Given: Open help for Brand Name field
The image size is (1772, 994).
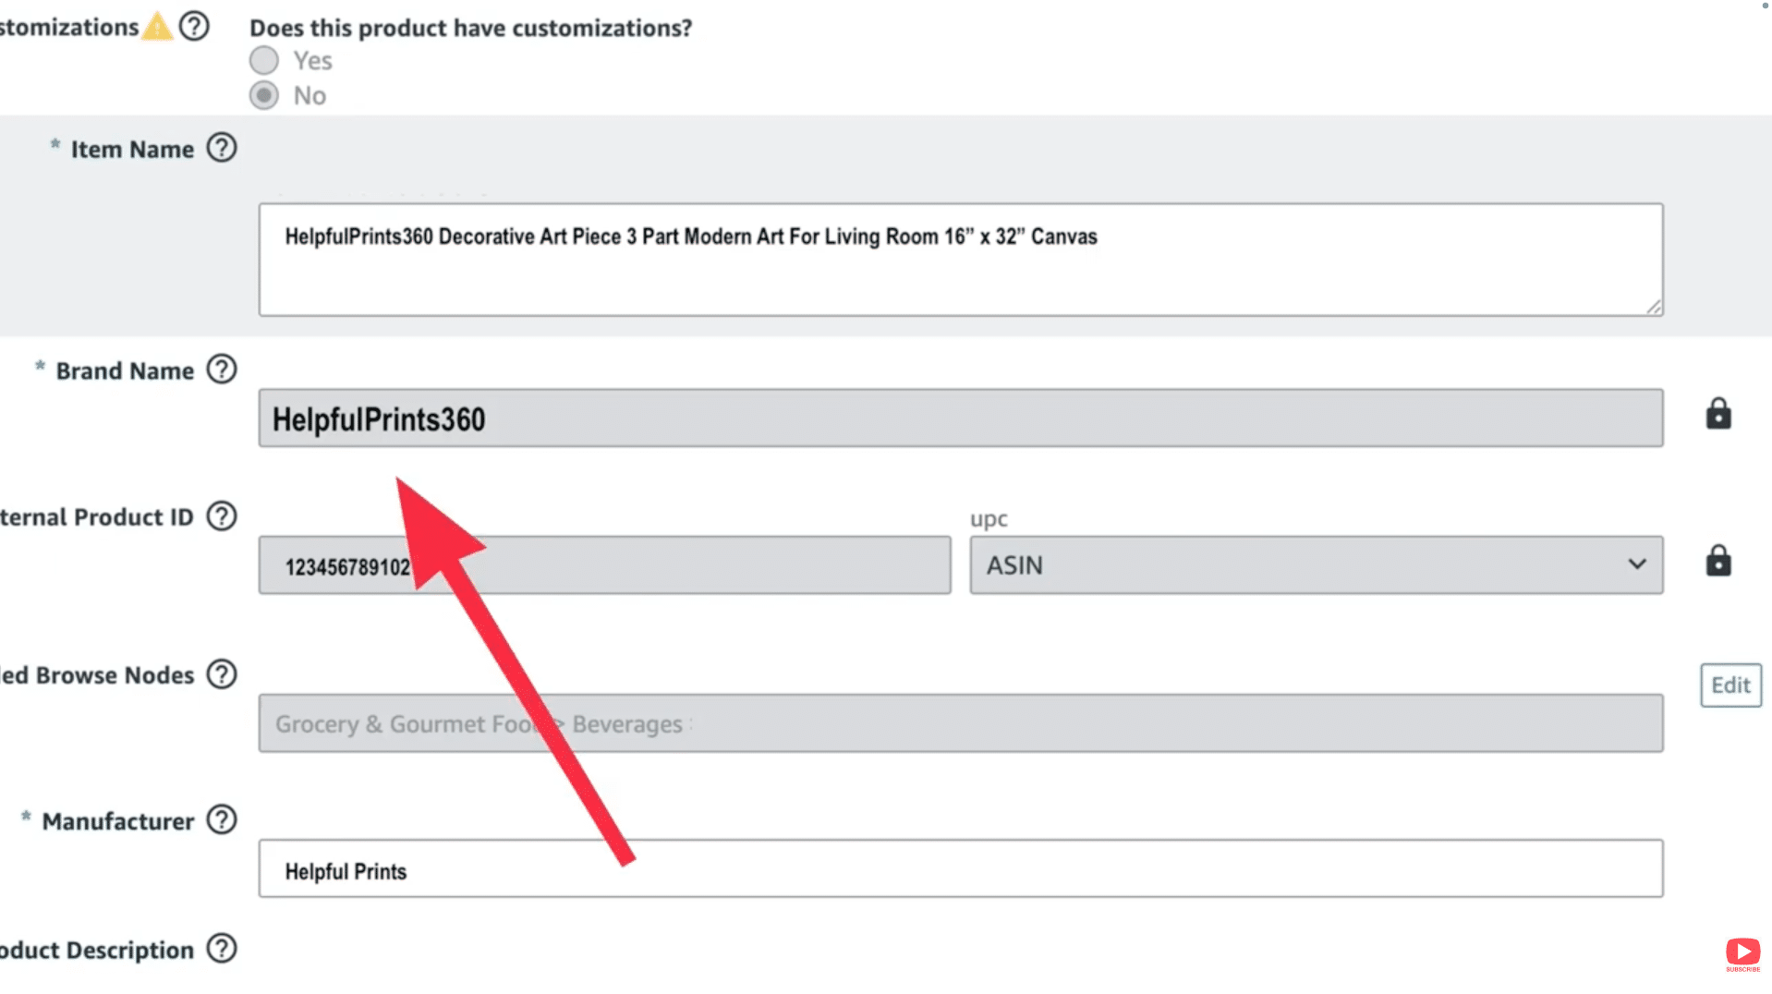Looking at the screenshot, I should [x=222, y=370].
